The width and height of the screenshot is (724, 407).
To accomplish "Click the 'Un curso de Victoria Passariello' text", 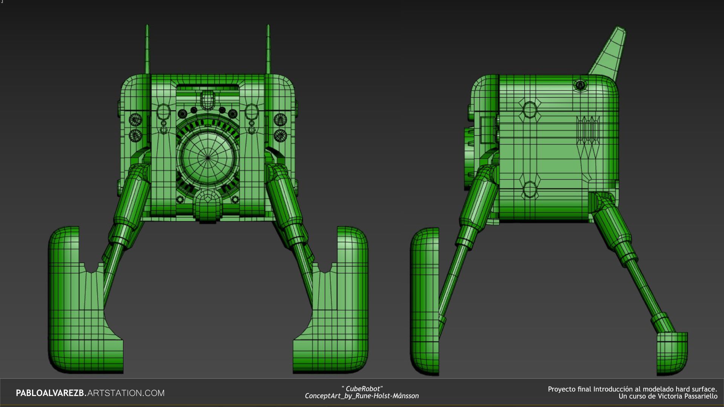I will (668, 396).
